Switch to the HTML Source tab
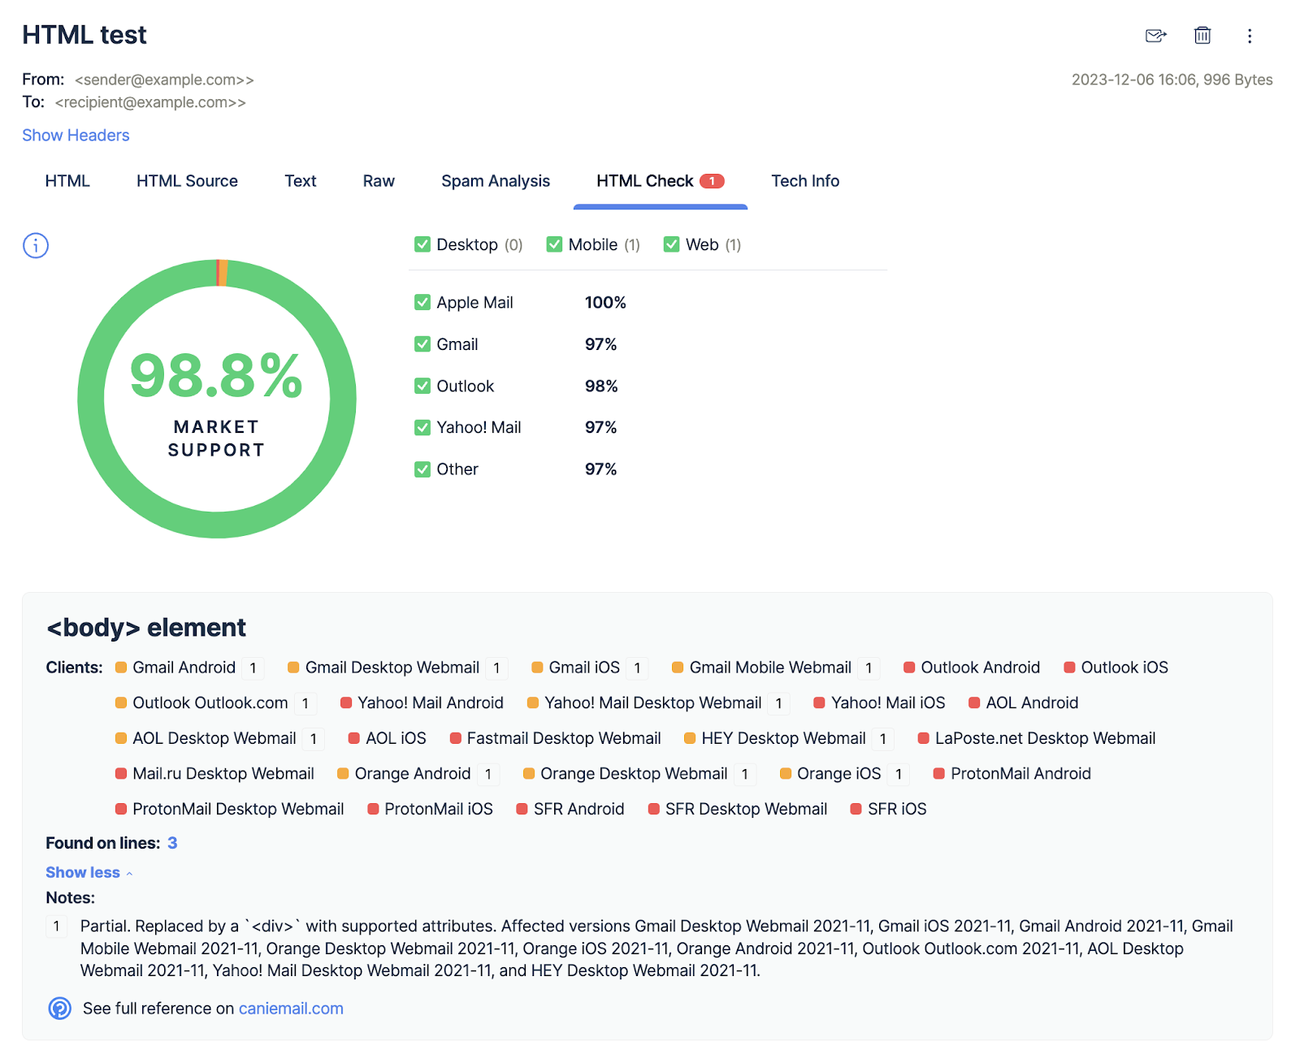This screenshot has width=1300, height=1063. (187, 180)
